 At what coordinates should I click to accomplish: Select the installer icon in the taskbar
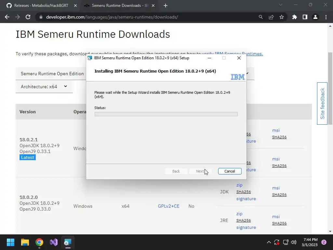[x=68, y=242]
